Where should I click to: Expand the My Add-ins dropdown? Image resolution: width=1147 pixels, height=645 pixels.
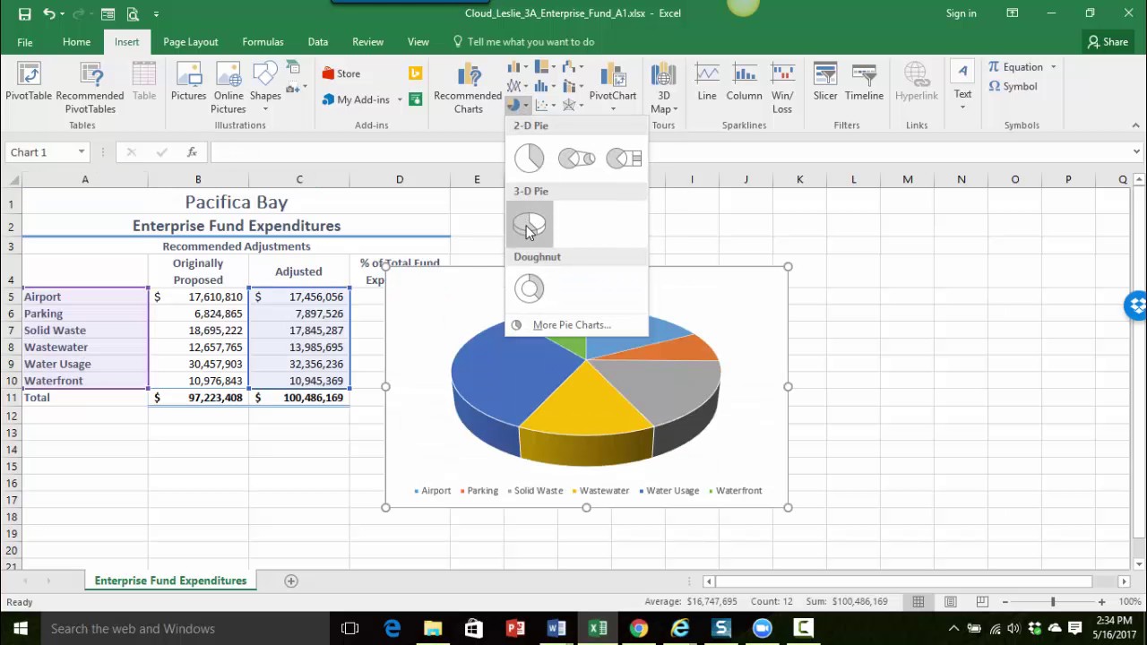pyautogui.click(x=400, y=100)
